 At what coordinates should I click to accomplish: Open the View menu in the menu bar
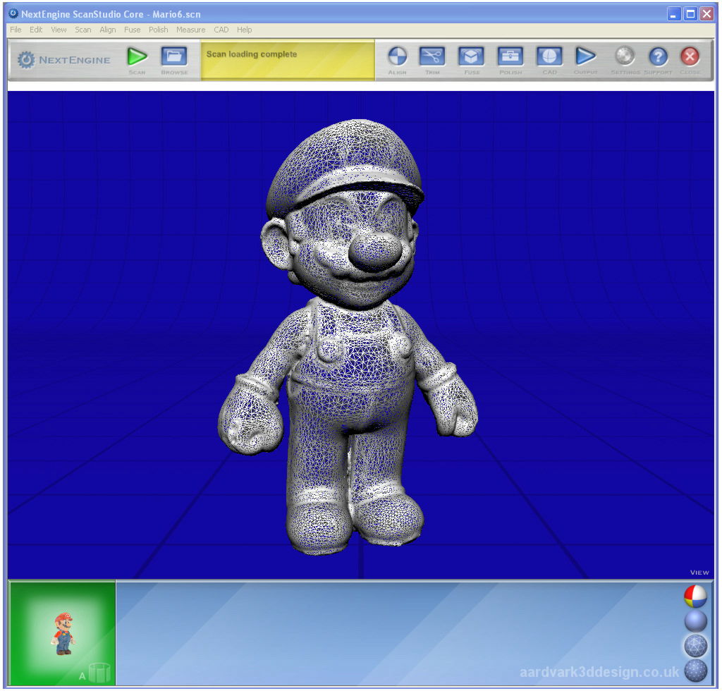[x=59, y=30]
